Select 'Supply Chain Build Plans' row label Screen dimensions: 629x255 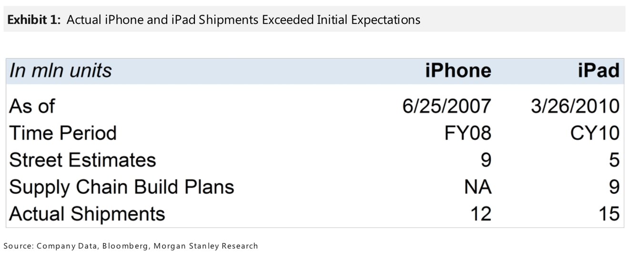[122, 187]
